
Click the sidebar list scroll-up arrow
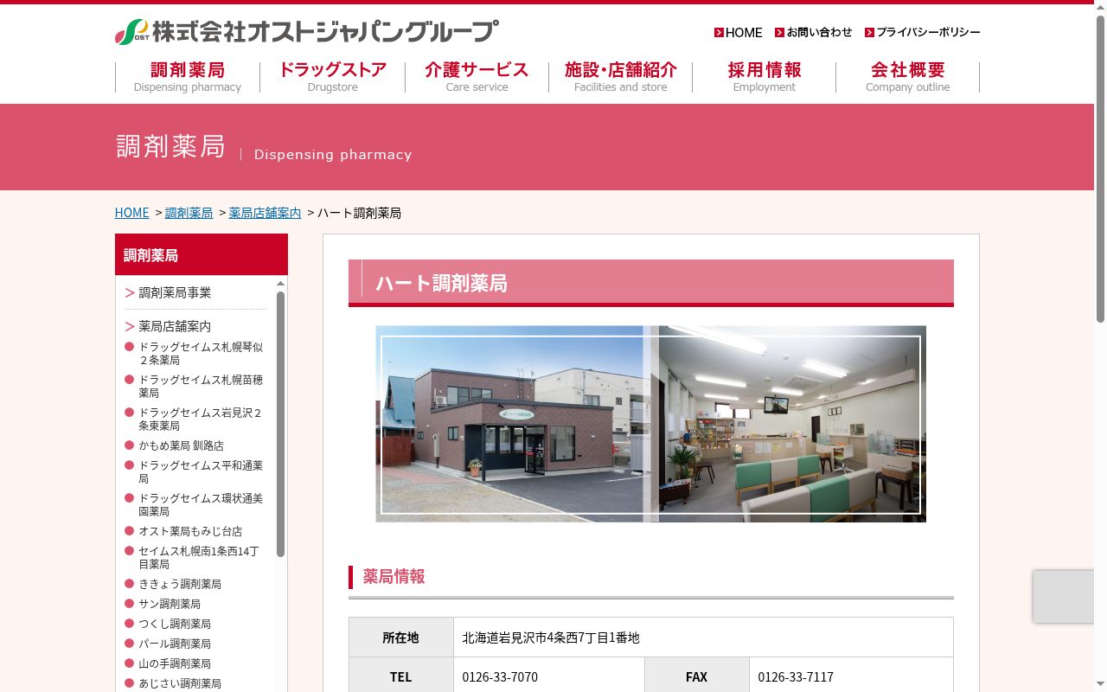(x=280, y=283)
